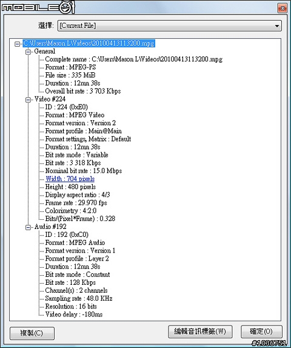This screenshot has width=291, height=348.
Task: Select Format profile : Layer 2 row
Action: click(x=77, y=259)
